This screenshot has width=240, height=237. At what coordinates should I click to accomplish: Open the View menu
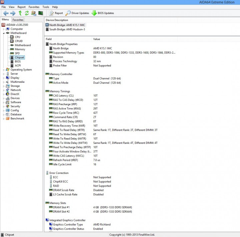[x=11, y=7]
